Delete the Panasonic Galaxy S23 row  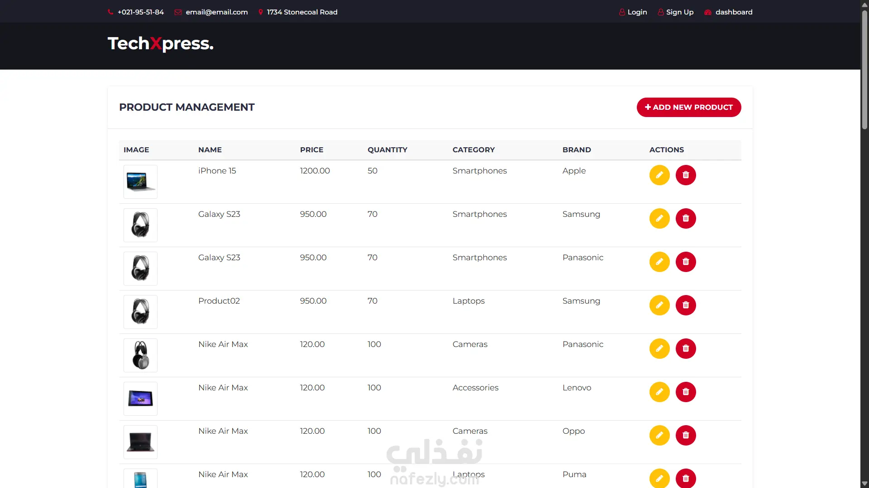[x=686, y=262]
